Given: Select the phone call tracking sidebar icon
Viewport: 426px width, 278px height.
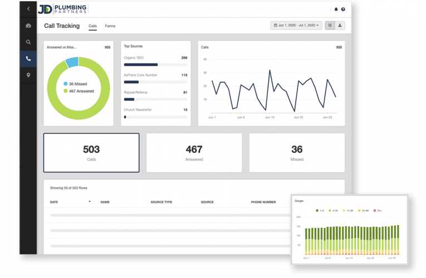Looking at the screenshot, I should [x=28, y=58].
